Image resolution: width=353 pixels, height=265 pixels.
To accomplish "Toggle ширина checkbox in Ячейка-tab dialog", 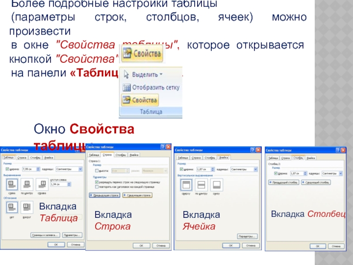I will tap(181, 169).
